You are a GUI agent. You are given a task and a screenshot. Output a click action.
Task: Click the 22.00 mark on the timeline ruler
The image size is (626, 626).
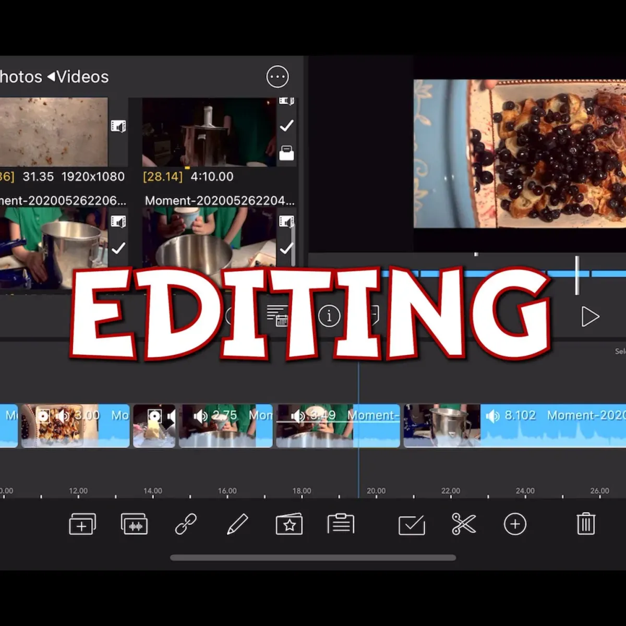(451, 491)
